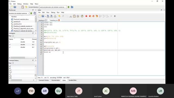Enable the Workspace Filter checkbox
Screen dimensions: 174x98
(13, 36)
